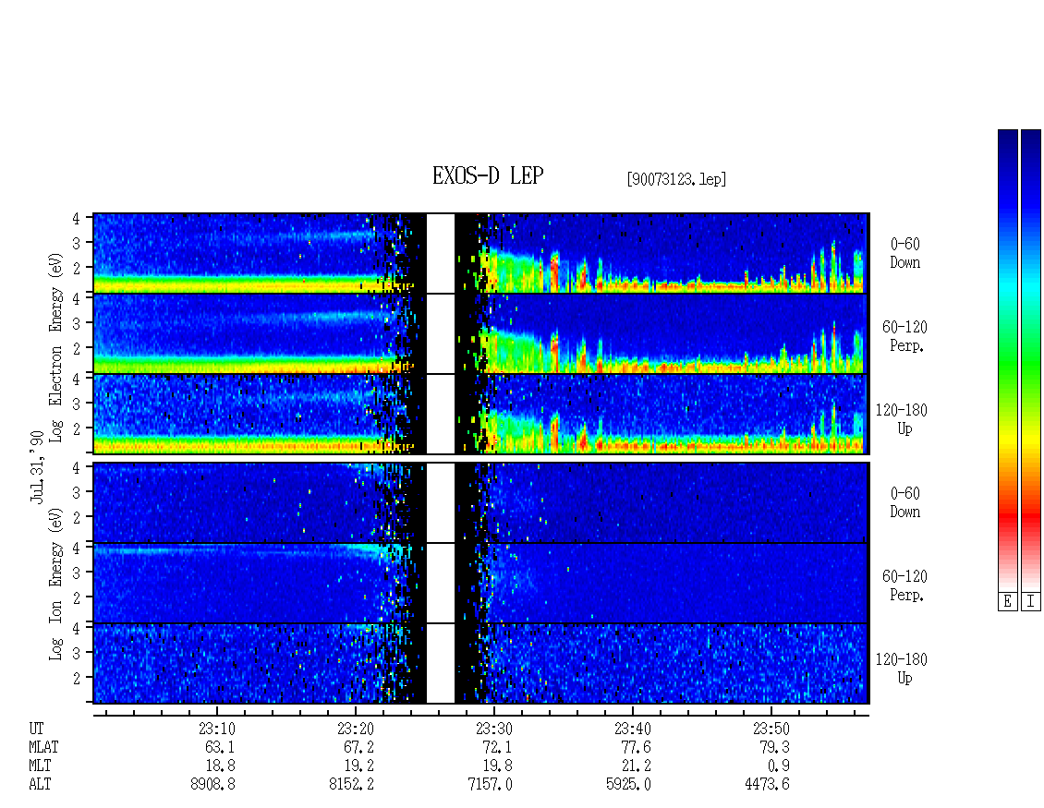Click the MLAT value 63.1
Image resolution: width=1044 pixels, height=808 pixels.
220,747
